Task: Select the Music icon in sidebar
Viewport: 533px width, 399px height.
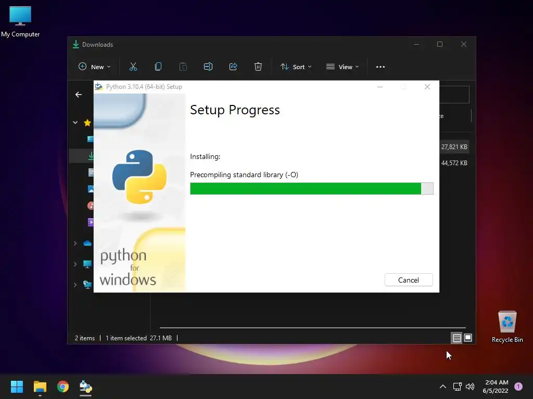Action: coord(91,206)
